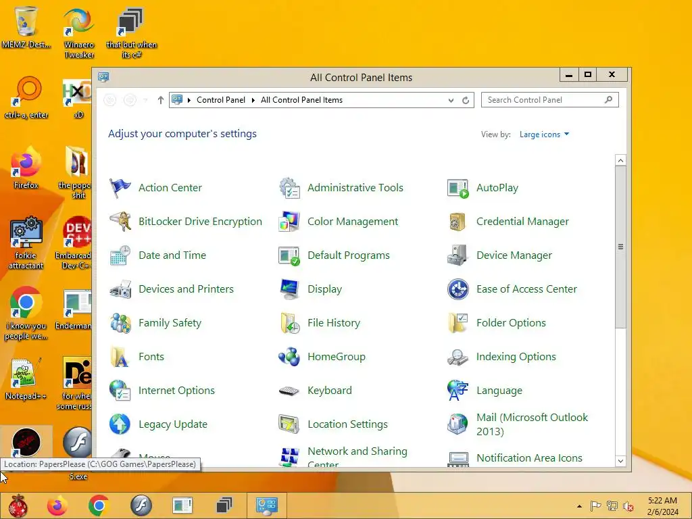
Task: Open the Folder Options text link
Action: [x=511, y=323]
